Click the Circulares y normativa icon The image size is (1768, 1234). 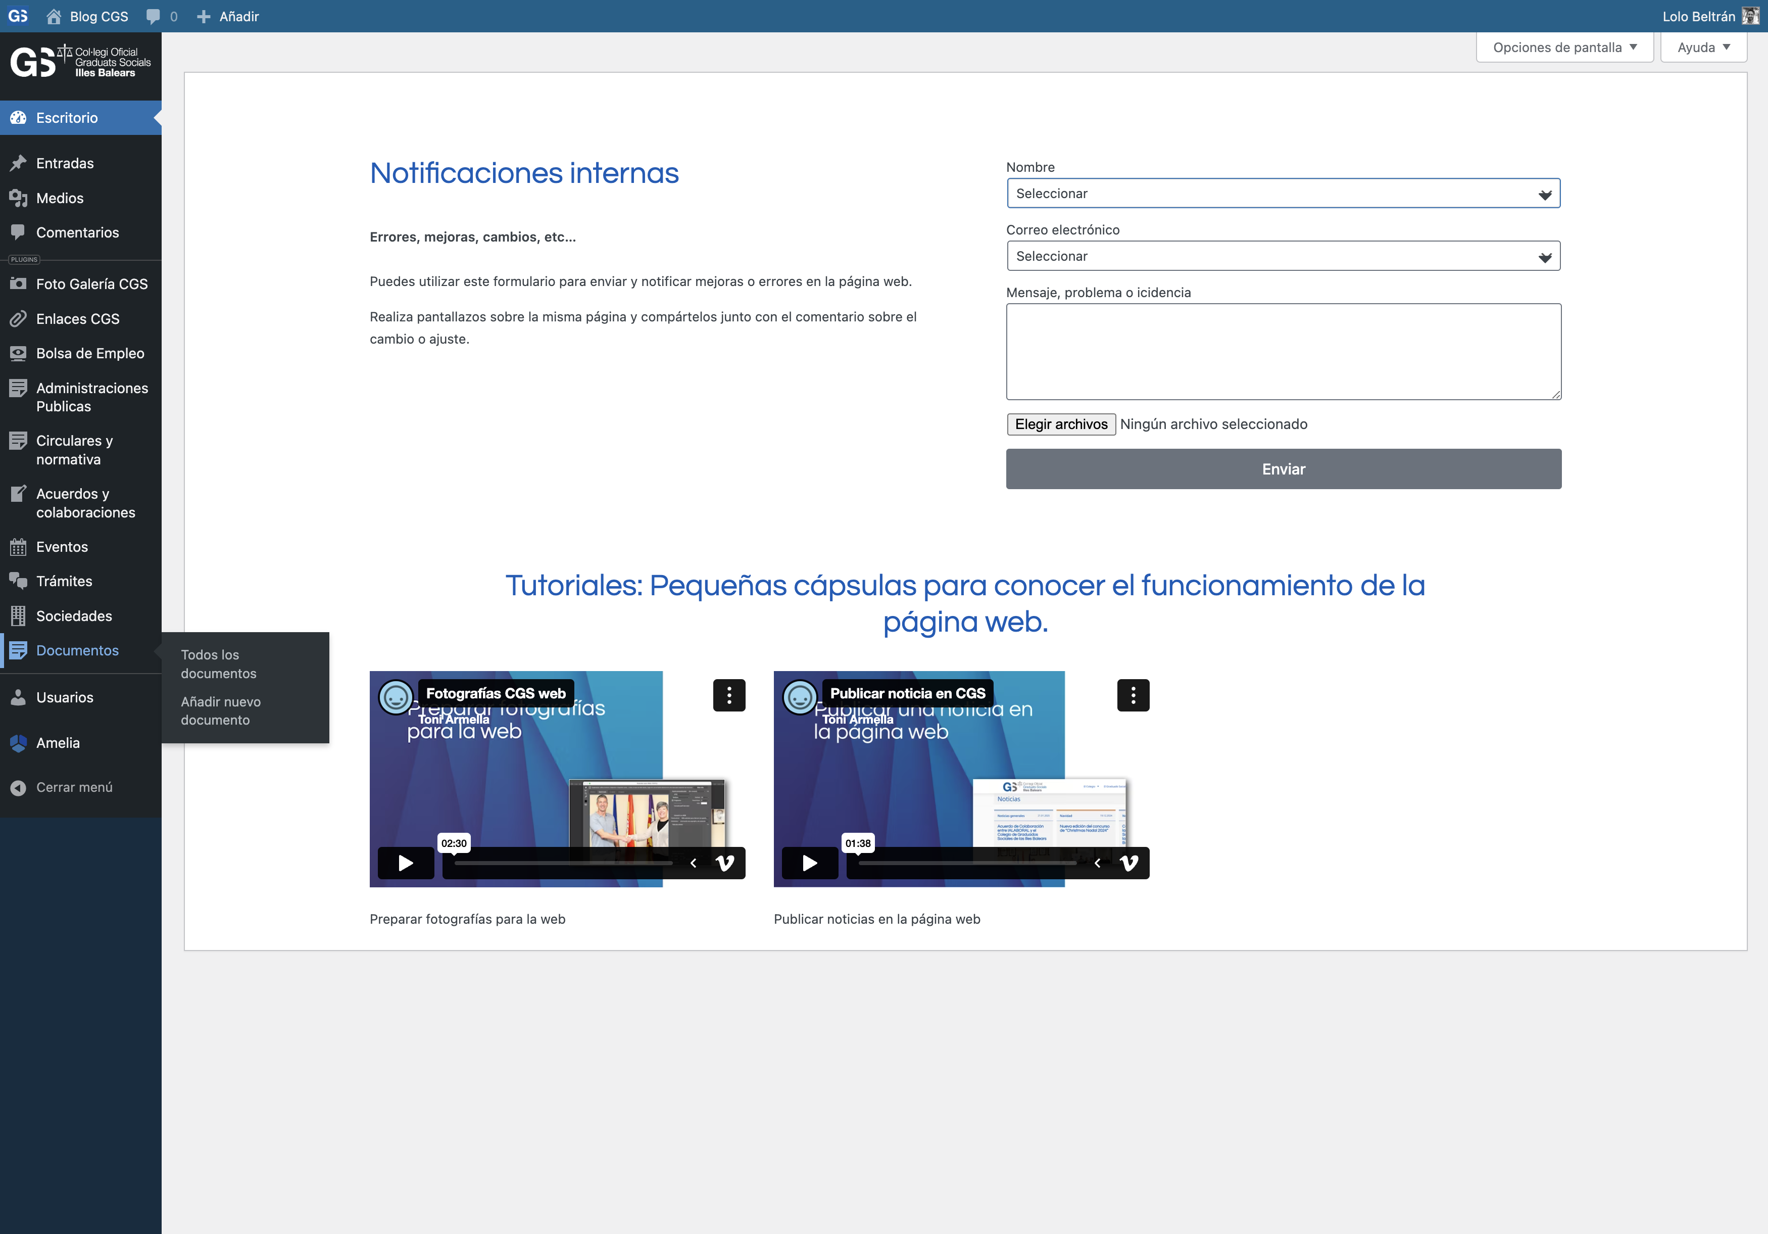pos(18,441)
